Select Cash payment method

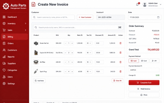134,61
